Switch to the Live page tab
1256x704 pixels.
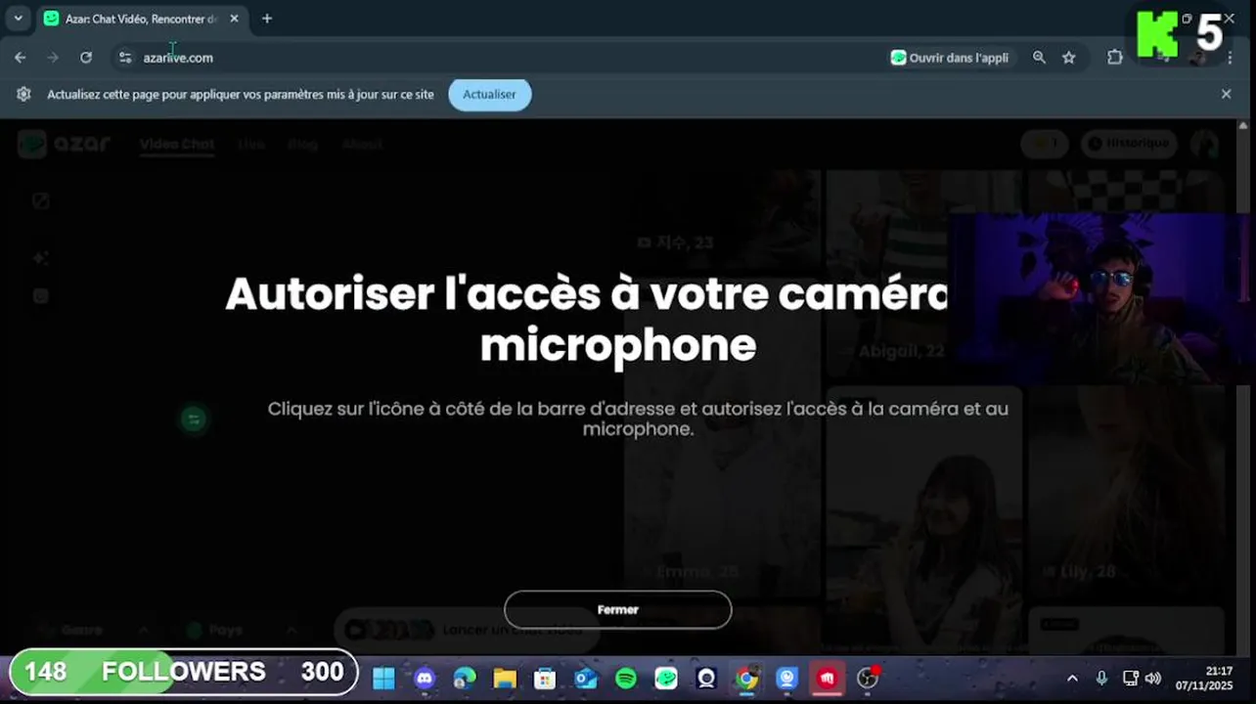point(251,144)
